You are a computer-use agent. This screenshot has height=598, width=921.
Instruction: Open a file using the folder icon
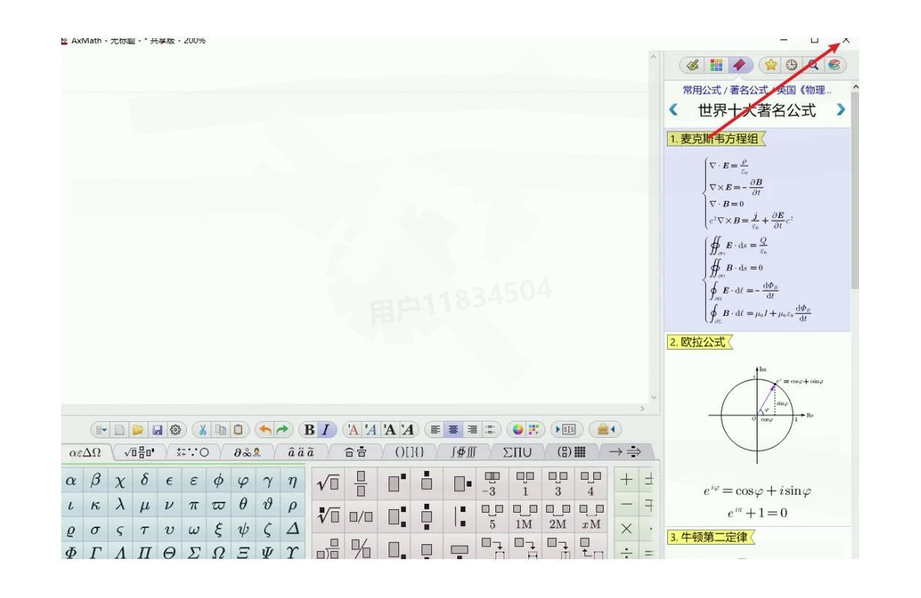[137, 430]
